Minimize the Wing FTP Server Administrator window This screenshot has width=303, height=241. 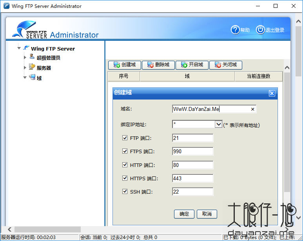pyautogui.click(x=258, y=6)
